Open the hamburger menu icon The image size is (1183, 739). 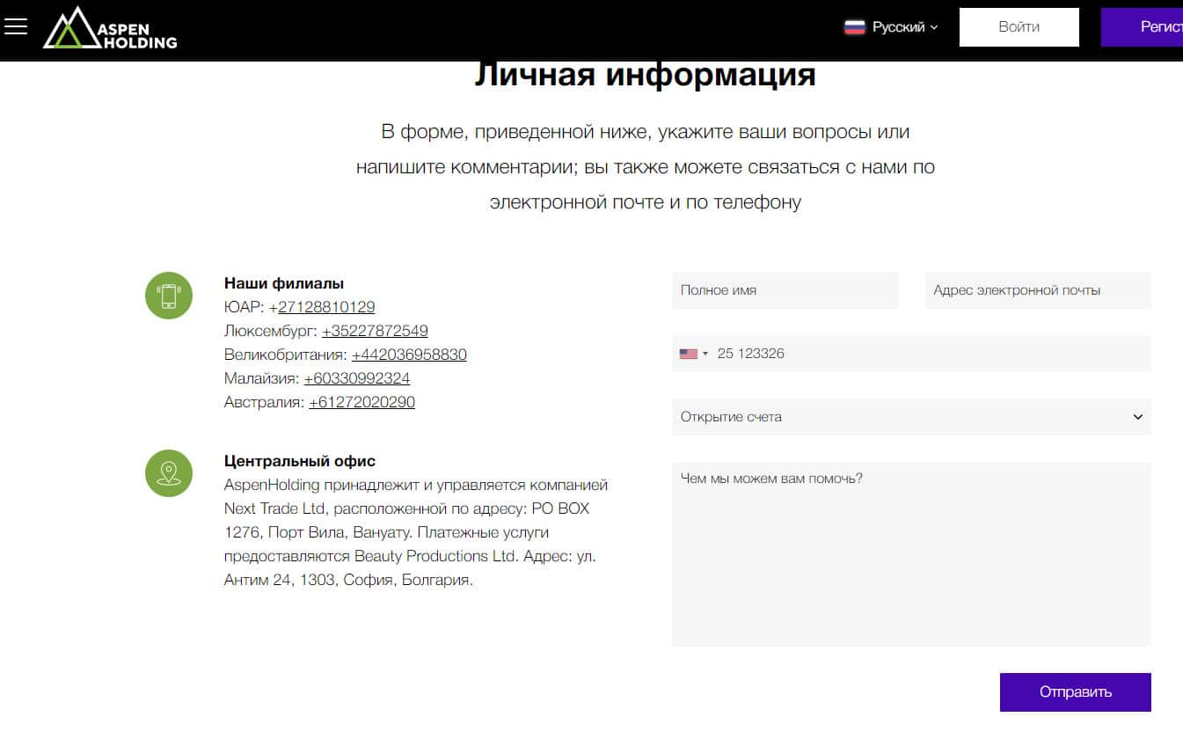(x=16, y=26)
